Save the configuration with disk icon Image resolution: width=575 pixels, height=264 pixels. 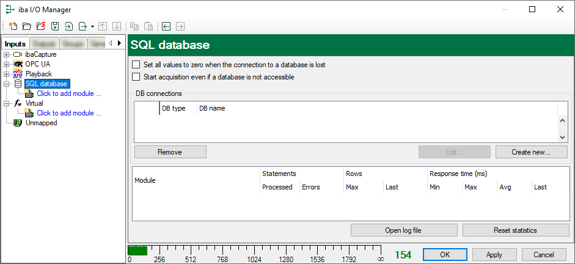[55, 26]
